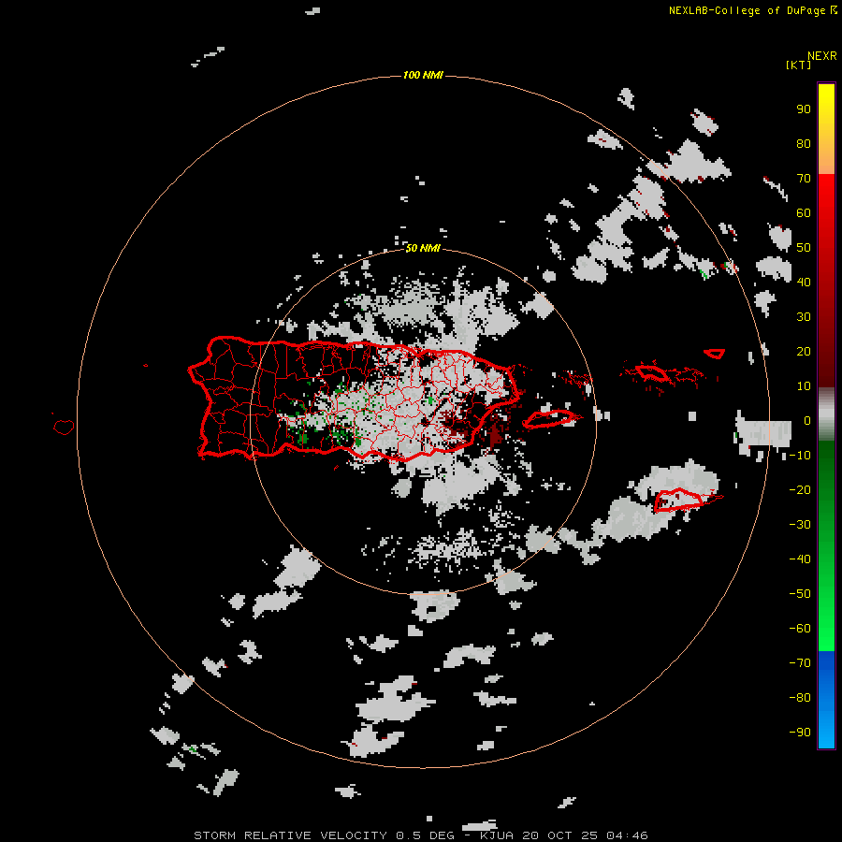Click the small Mona Island outline at far west
842x842 pixels.
[x=64, y=427]
